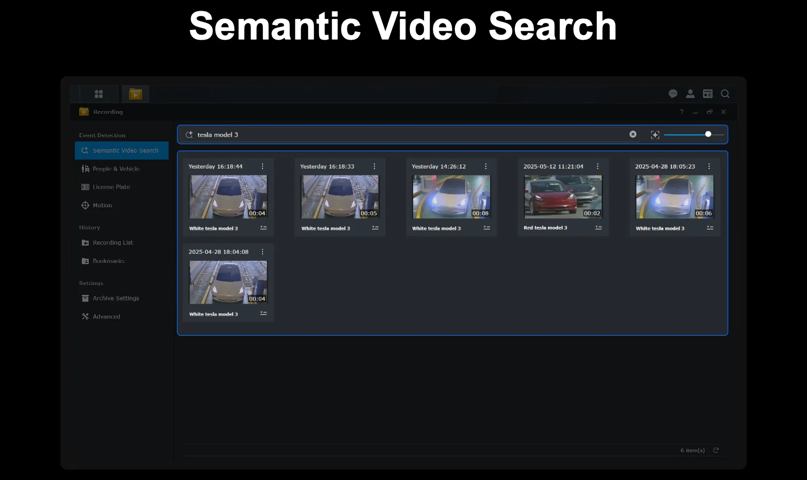Open the Red tesla model 3 video thumbnail
The height and width of the screenshot is (480, 807).
(x=563, y=197)
